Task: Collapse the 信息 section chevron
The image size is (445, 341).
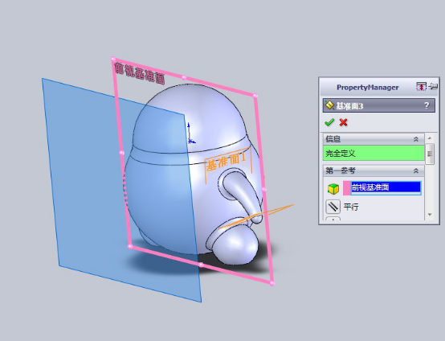Action: (x=416, y=139)
